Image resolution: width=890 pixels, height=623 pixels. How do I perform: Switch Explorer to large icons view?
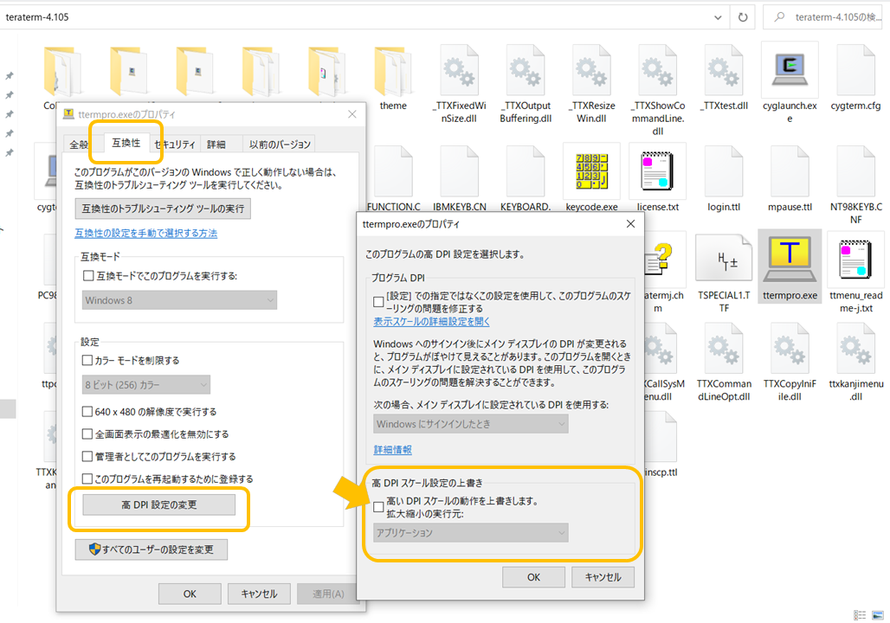coord(878,615)
